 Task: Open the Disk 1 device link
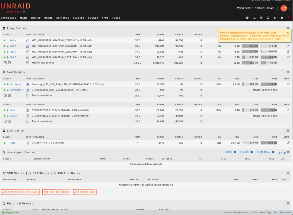(x=13, y=46)
